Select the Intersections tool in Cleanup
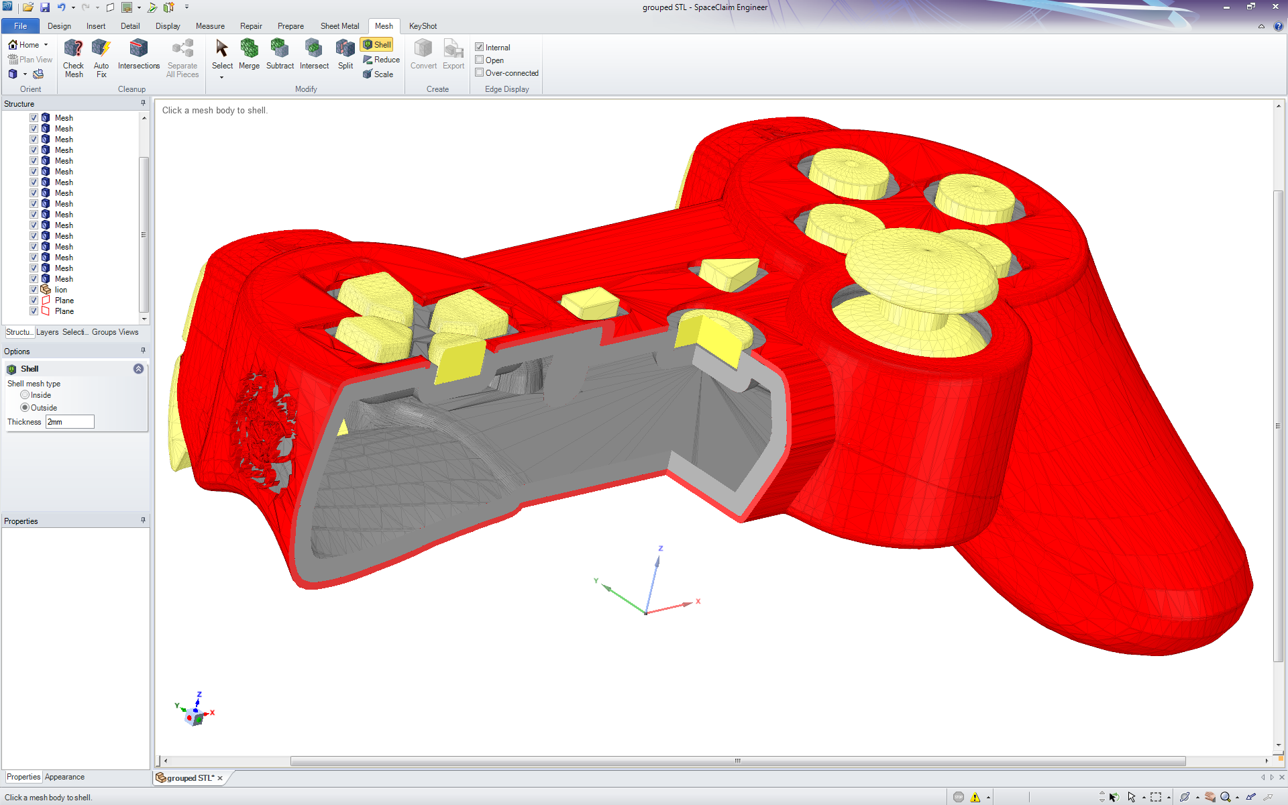This screenshot has width=1288, height=805. (138, 49)
